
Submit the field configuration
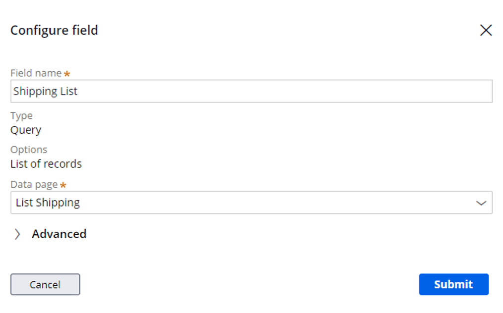coord(453,284)
